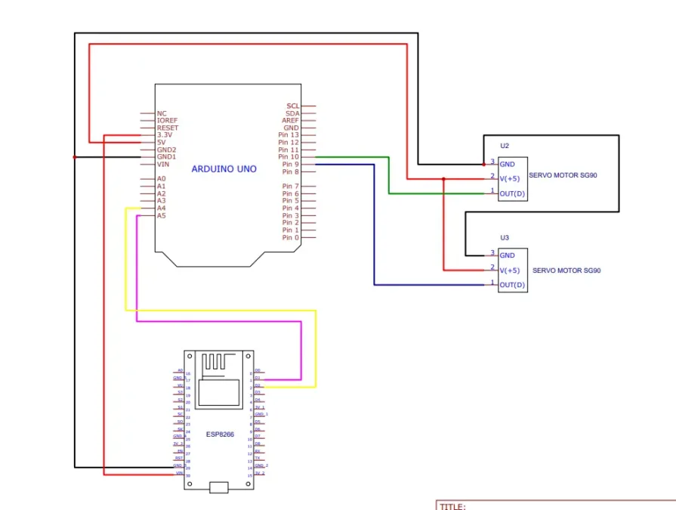Select U2 SERVO MOTOR SG90 label

click(x=563, y=175)
